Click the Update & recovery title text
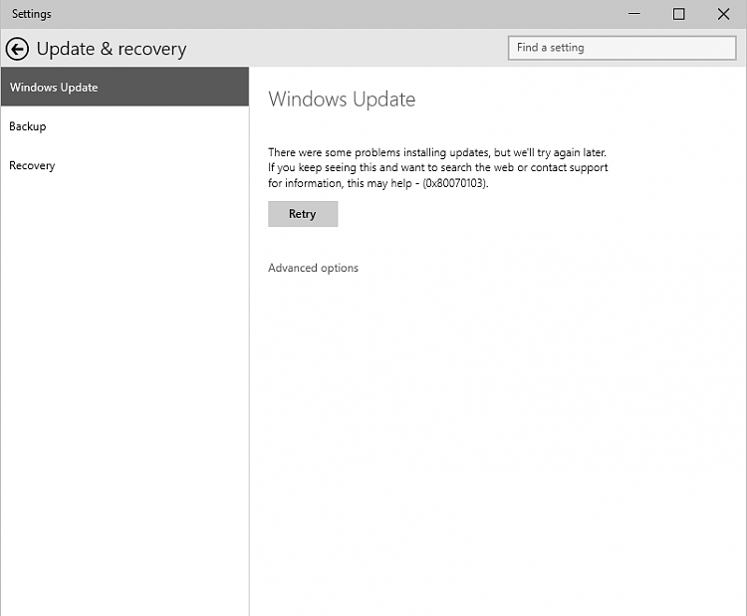This screenshot has width=747, height=616. [112, 49]
